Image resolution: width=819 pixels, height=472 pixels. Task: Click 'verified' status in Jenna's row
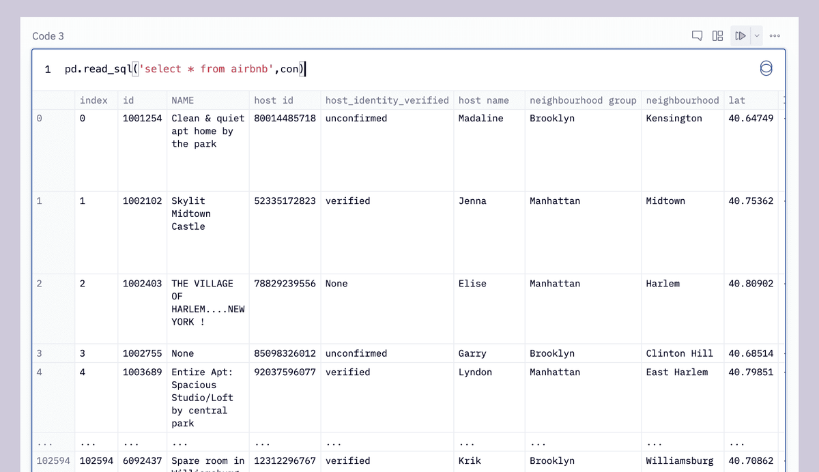[x=347, y=201]
